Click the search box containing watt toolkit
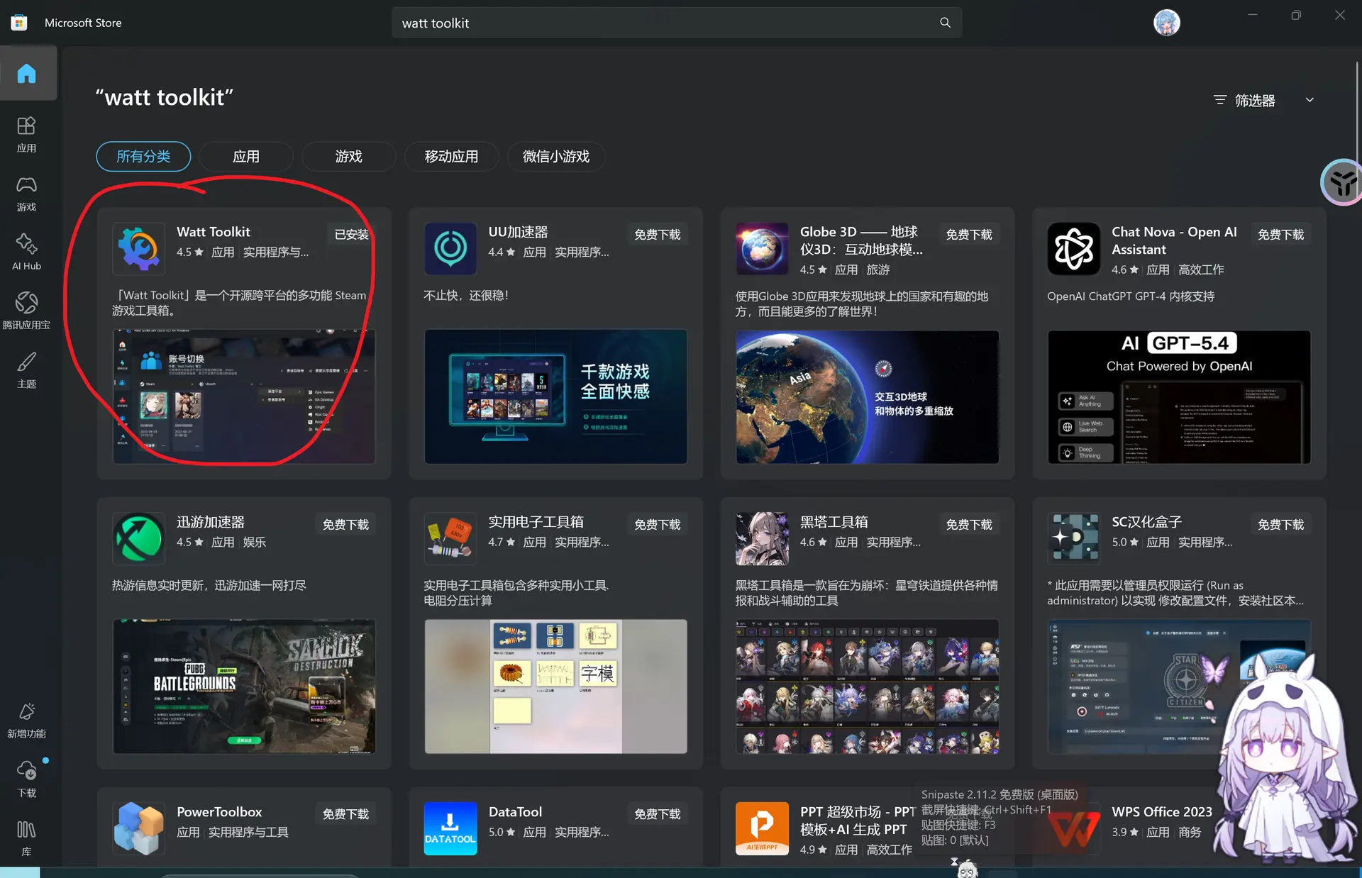 [677, 23]
